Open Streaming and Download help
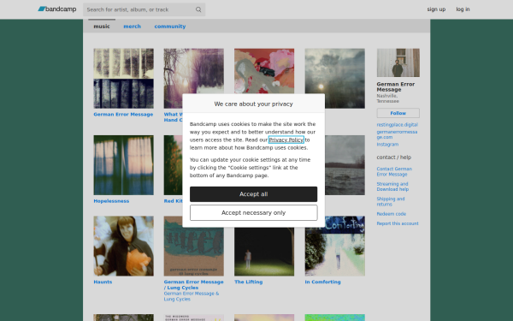Screen dimensions: 513x321 click(392, 187)
